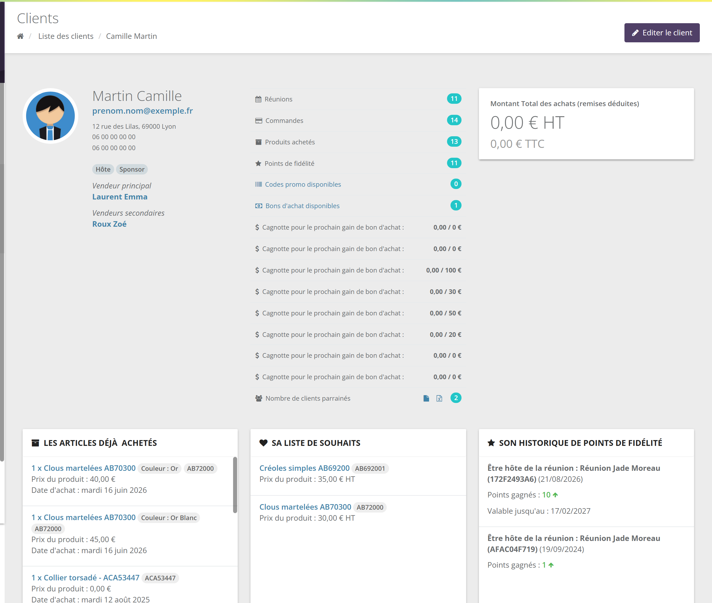Click the articles déjà achetés box icon

(x=35, y=443)
